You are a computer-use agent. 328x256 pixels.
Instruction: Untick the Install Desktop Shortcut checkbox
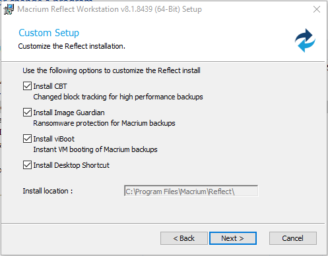coord(27,165)
